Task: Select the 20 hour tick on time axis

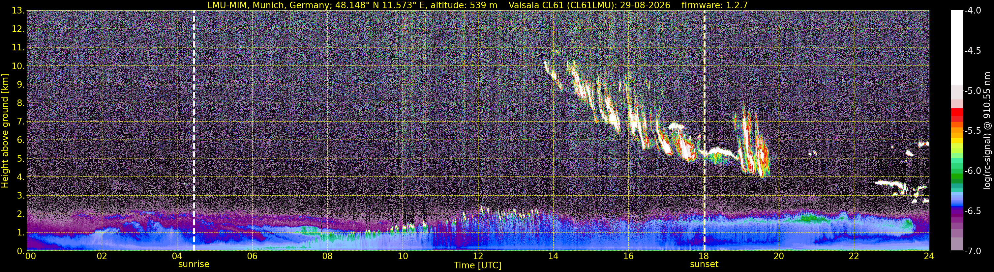Action: (x=779, y=256)
